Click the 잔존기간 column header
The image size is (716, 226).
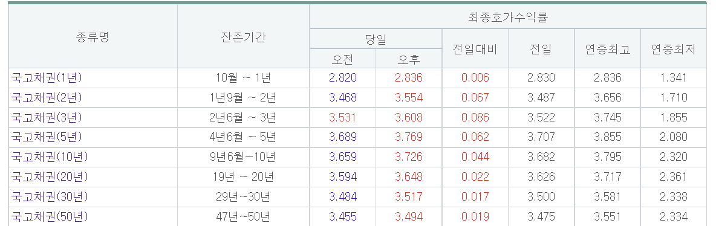coord(243,36)
